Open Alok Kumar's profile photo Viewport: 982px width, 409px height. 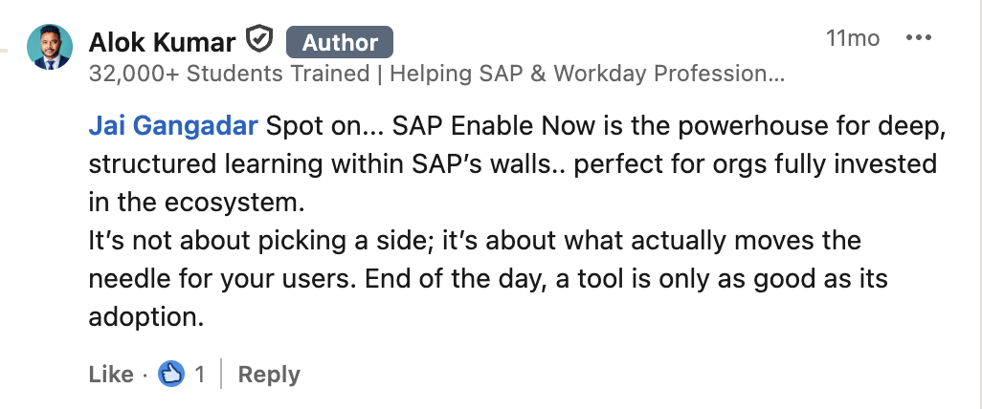point(49,48)
